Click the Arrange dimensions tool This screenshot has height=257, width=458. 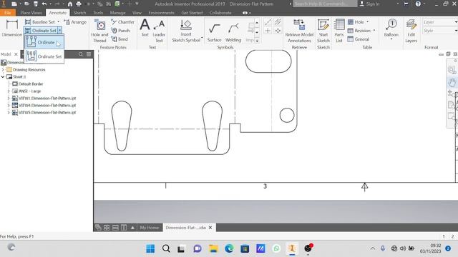(x=75, y=22)
